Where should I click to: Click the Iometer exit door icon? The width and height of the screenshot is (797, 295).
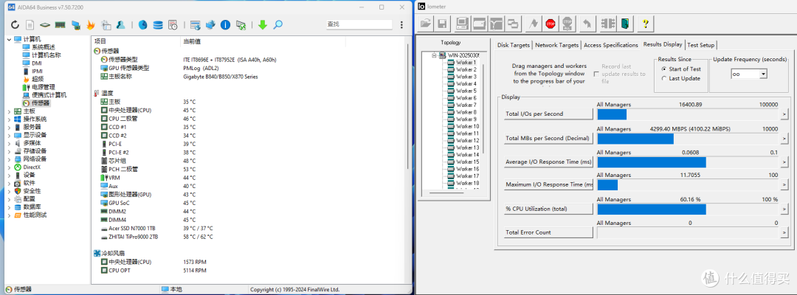point(625,24)
